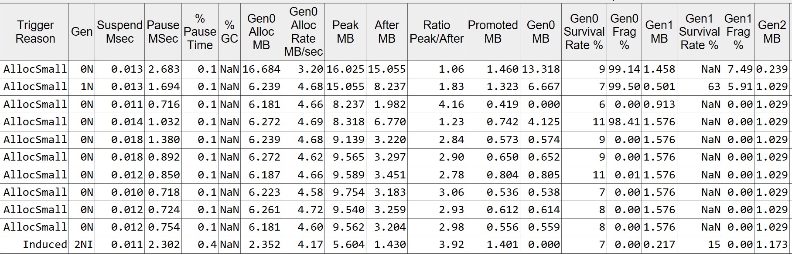This screenshot has width=792, height=255.
Task: Click the Gen1 Frag % header
Action: (x=738, y=32)
